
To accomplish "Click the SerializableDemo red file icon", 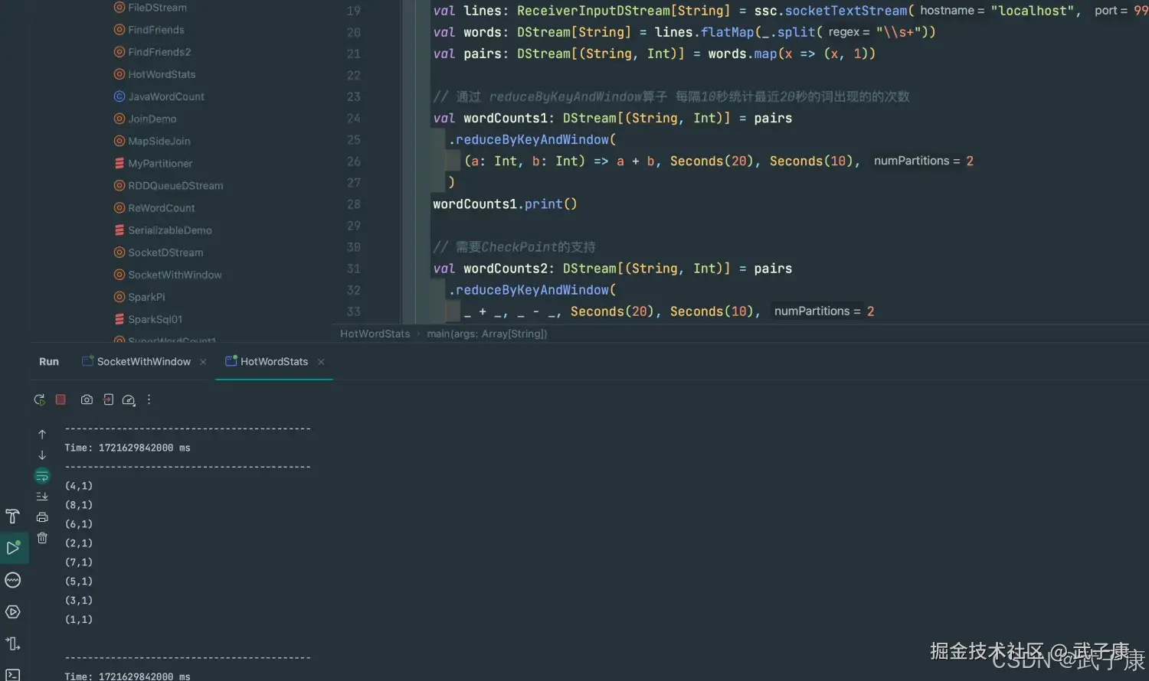I will tap(119, 230).
